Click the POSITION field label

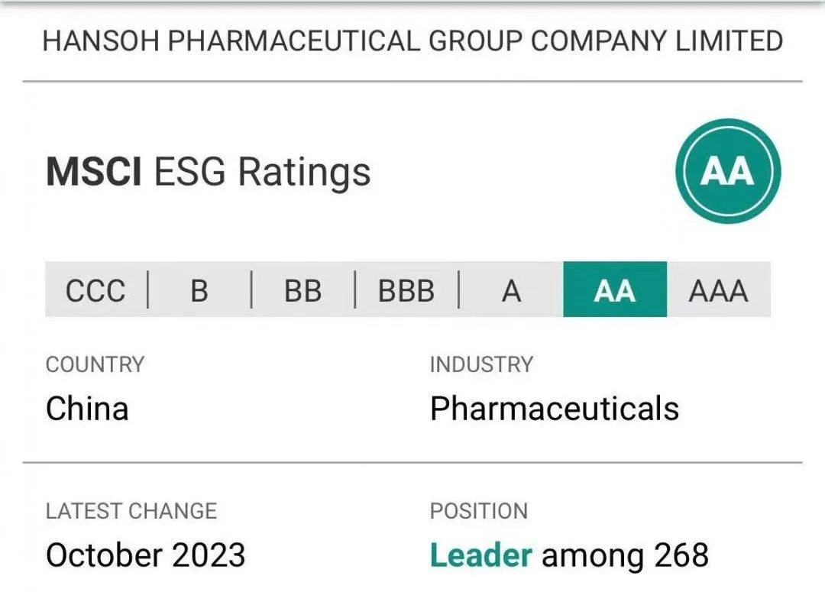tap(478, 511)
